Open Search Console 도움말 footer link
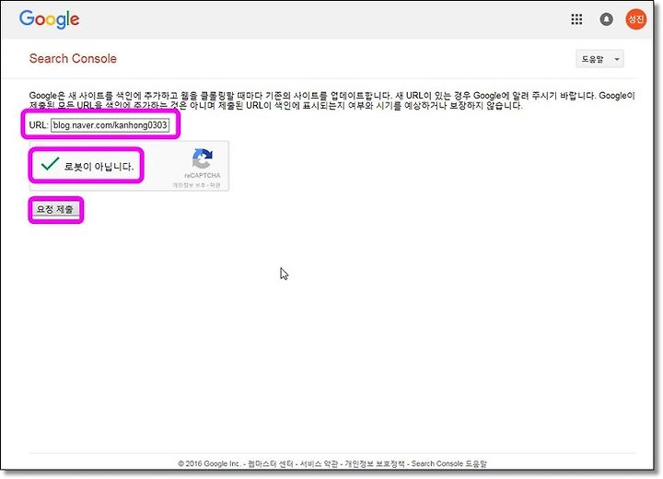Image resolution: width=663 pixels, height=479 pixels. click(449, 463)
